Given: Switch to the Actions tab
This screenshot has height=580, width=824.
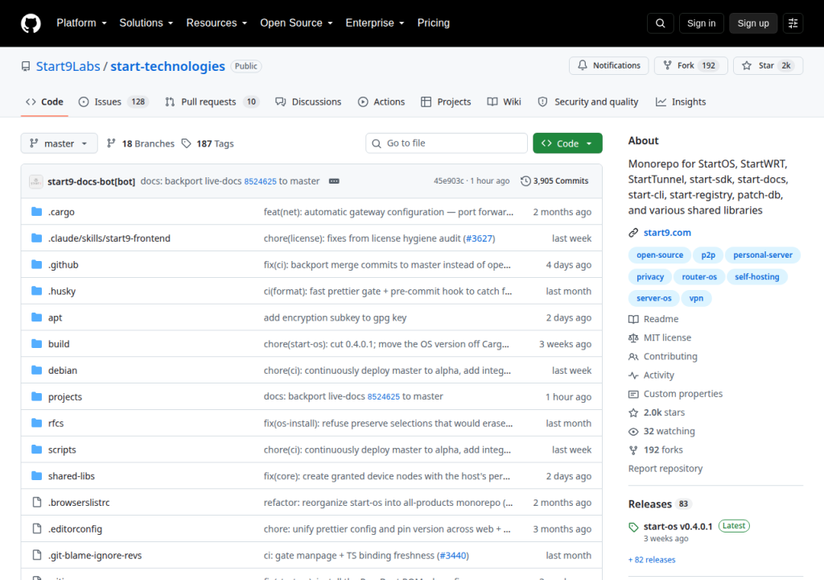Looking at the screenshot, I should [381, 101].
